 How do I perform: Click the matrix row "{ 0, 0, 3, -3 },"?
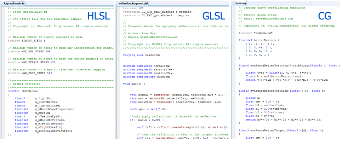point(259,51)
